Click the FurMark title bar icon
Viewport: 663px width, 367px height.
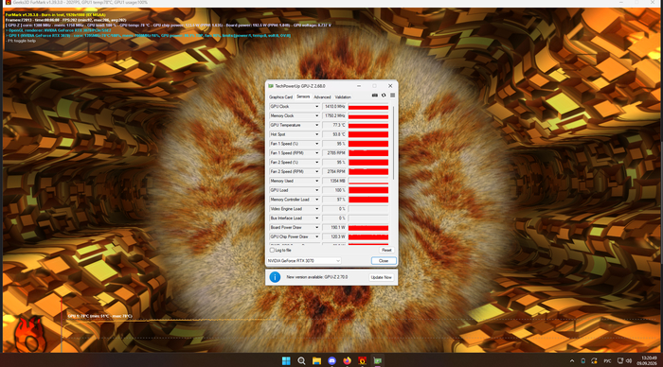click(8, 3)
